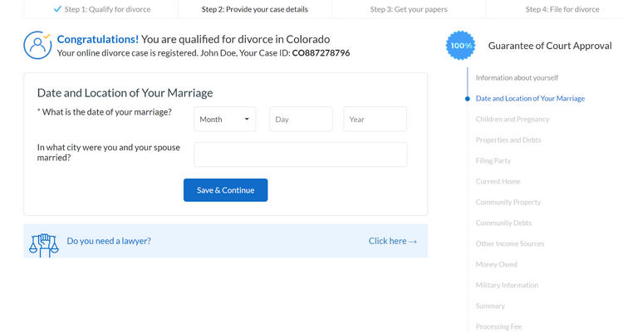Select 'Community Property' sidebar item
The image size is (623, 333).
(508, 202)
